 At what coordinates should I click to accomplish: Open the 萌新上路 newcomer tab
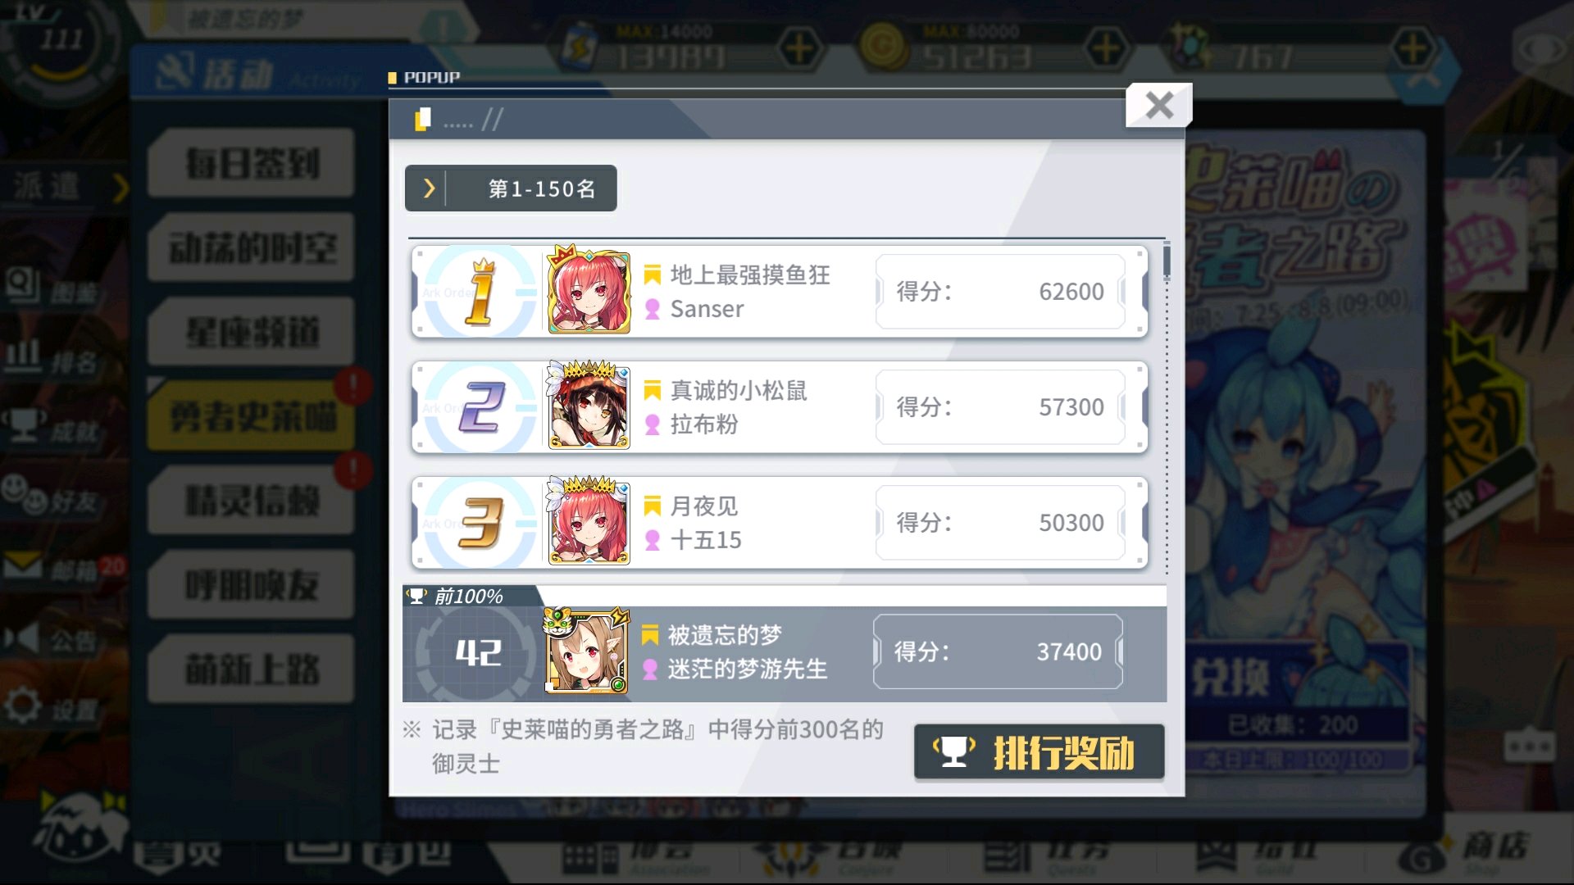pyautogui.click(x=252, y=669)
